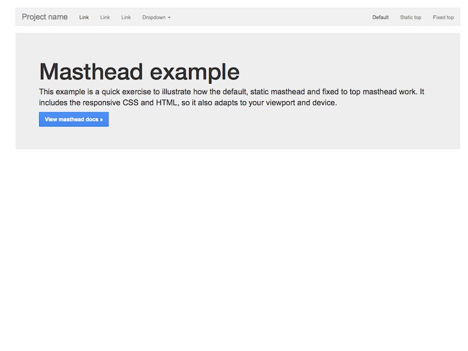The height and width of the screenshot is (351, 468).
Task: Click the Project name brand link
Action: 44,17
